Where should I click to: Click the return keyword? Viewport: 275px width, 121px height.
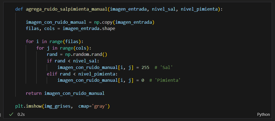click(x=34, y=93)
